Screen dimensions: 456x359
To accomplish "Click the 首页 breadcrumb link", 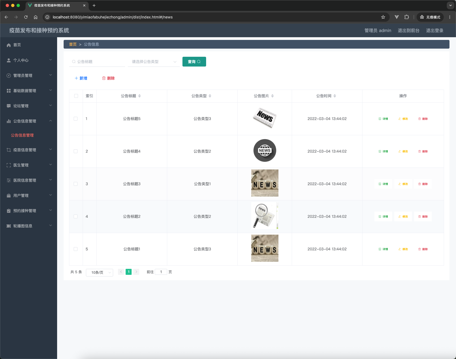I will [73, 44].
